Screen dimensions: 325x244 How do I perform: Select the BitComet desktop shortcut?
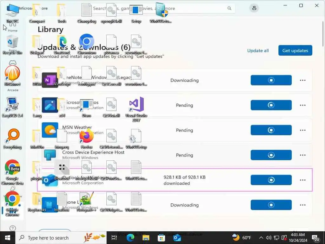coord(12,76)
